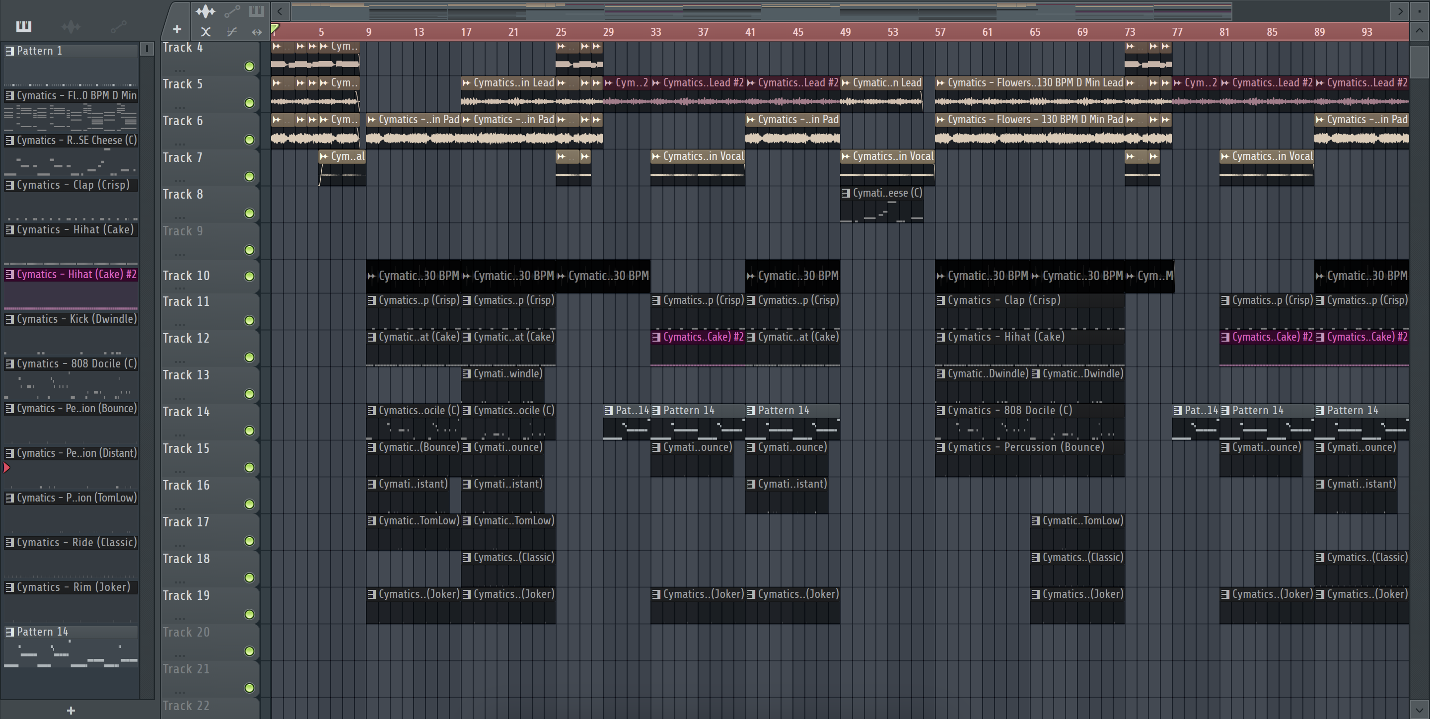Select Pattern 1 in the picker list
Image resolution: width=1430 pixels, height=719 pixels.
click(71, 51)
